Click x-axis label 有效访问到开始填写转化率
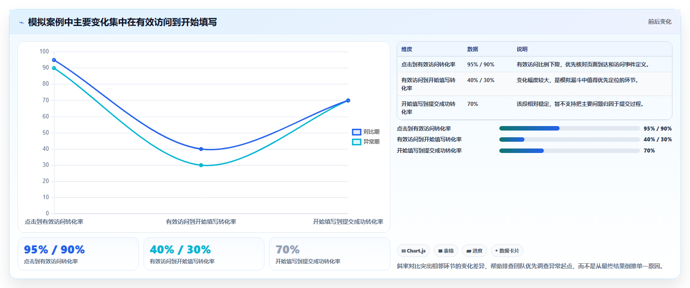Viewport: 690px width, 288px height. [201, 222]
